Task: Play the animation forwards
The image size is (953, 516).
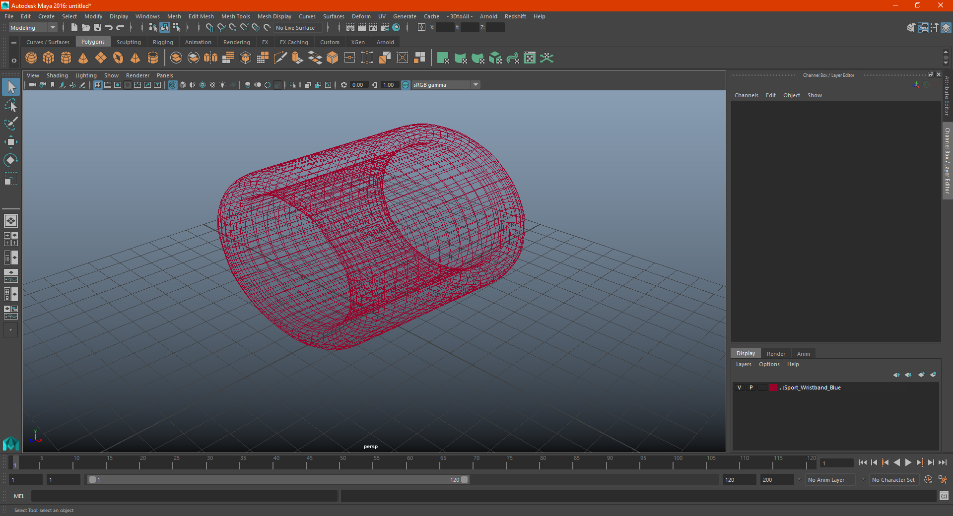Action: point(908,462)
